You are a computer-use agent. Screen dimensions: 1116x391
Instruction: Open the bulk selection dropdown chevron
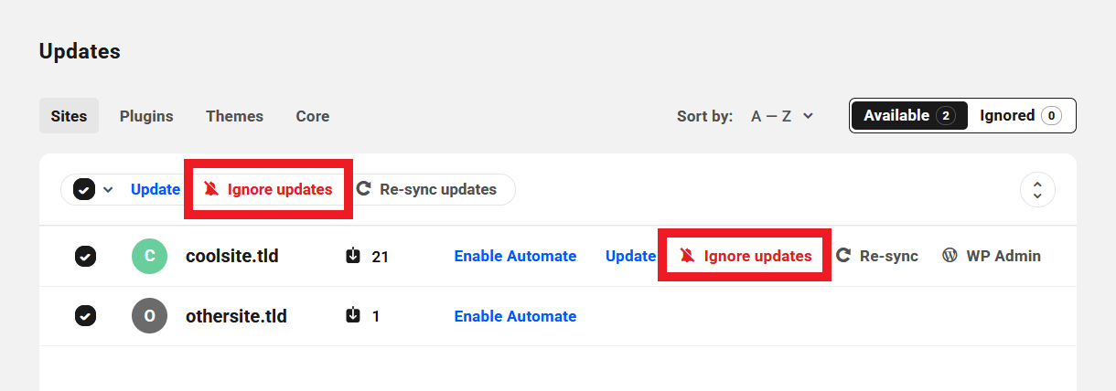coord(108,189)
